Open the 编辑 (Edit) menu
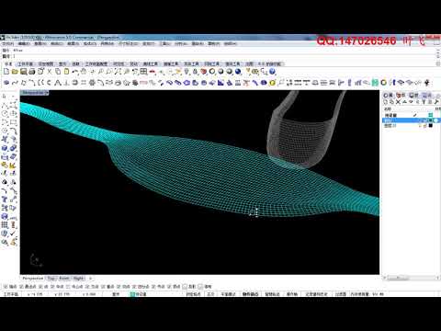This screenshot has height=331, width=441. [x=24, y=43]
